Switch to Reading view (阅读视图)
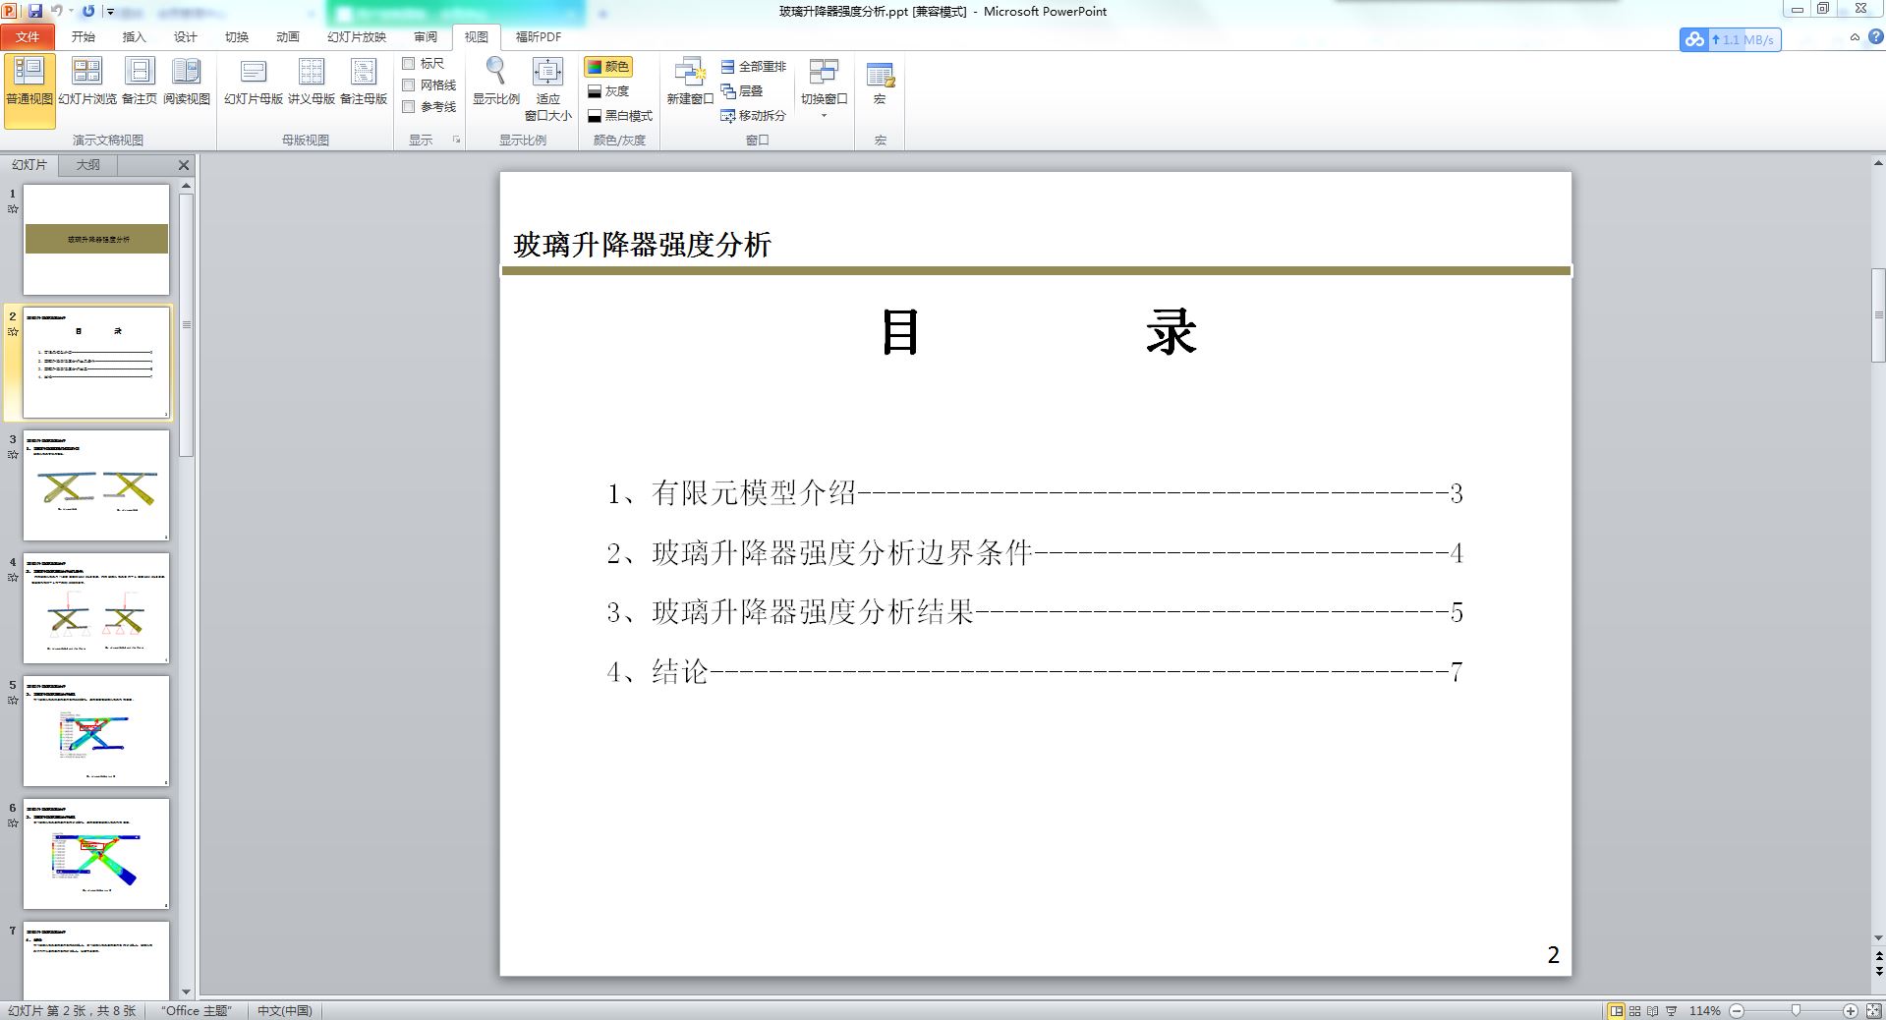Viewport: 1886px width, 1020px height. click(x=187, y=83)
